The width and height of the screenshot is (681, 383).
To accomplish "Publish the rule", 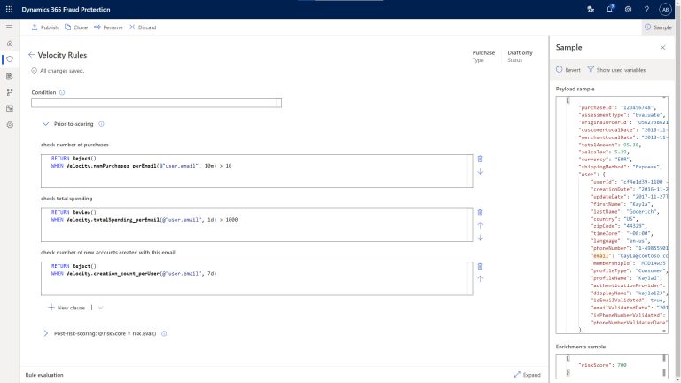I will coord(44,27).
